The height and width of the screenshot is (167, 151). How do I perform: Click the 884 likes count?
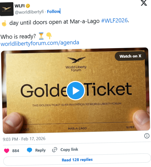pos(16,151)
